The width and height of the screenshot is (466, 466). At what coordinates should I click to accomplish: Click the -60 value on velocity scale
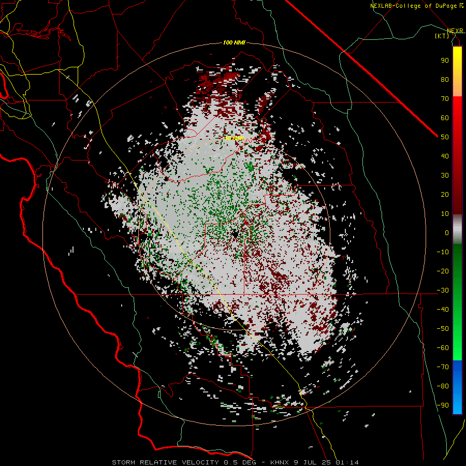443,348
